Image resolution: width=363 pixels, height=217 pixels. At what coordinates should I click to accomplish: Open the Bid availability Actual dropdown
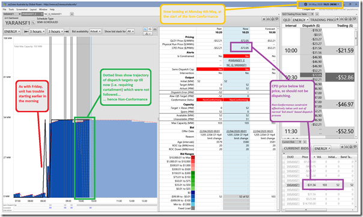tap(96, 31)
